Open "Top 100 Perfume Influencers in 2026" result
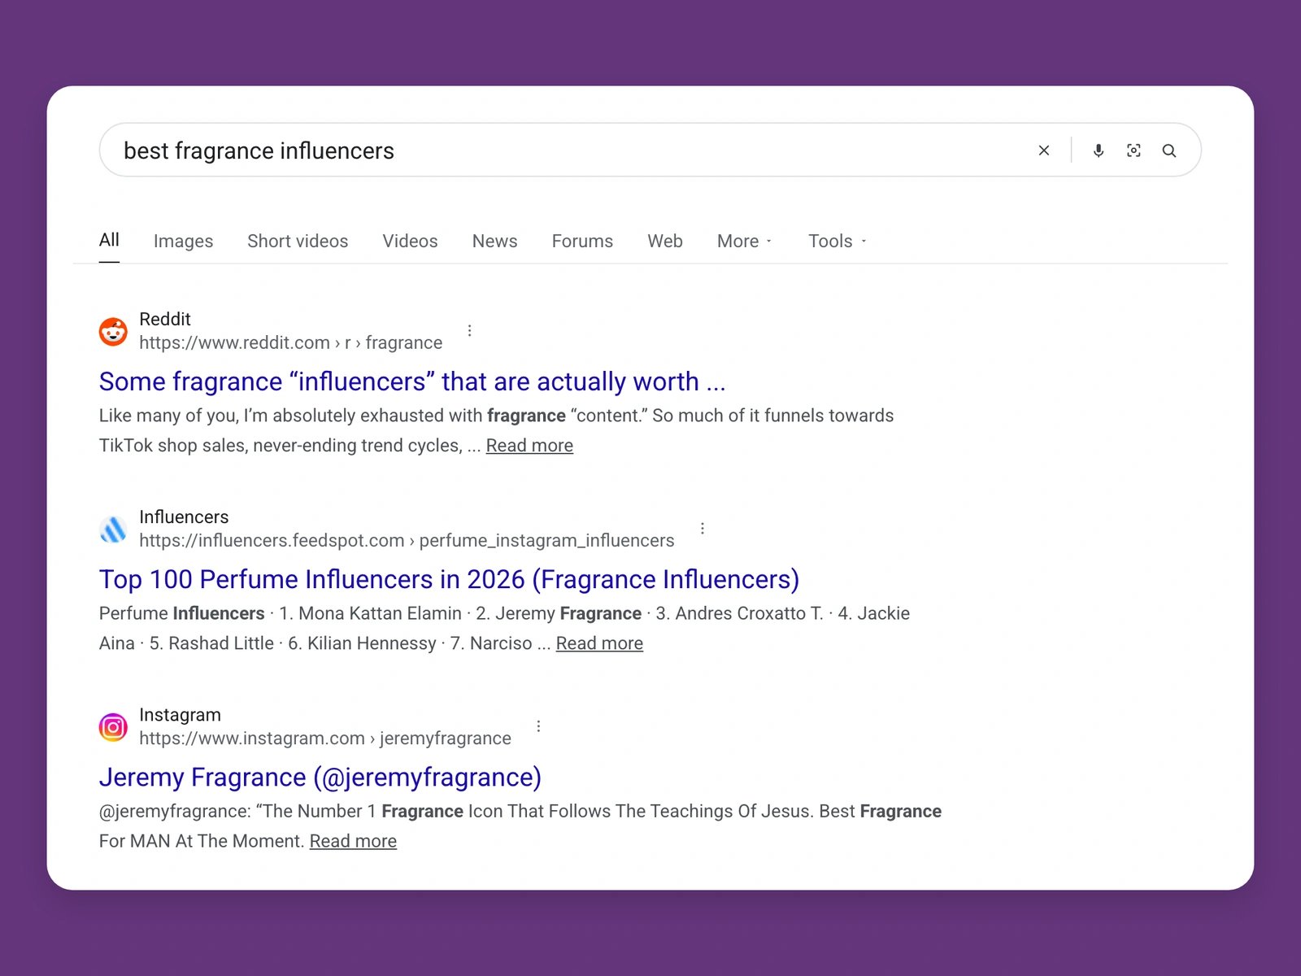This screenshot has height=976, width=1301. (449, 579)
